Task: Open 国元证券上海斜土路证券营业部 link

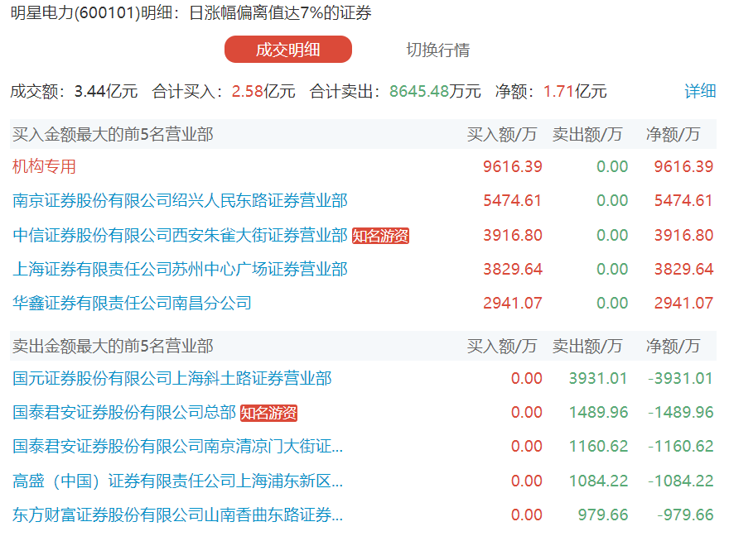Action: [x=172, y=379]
